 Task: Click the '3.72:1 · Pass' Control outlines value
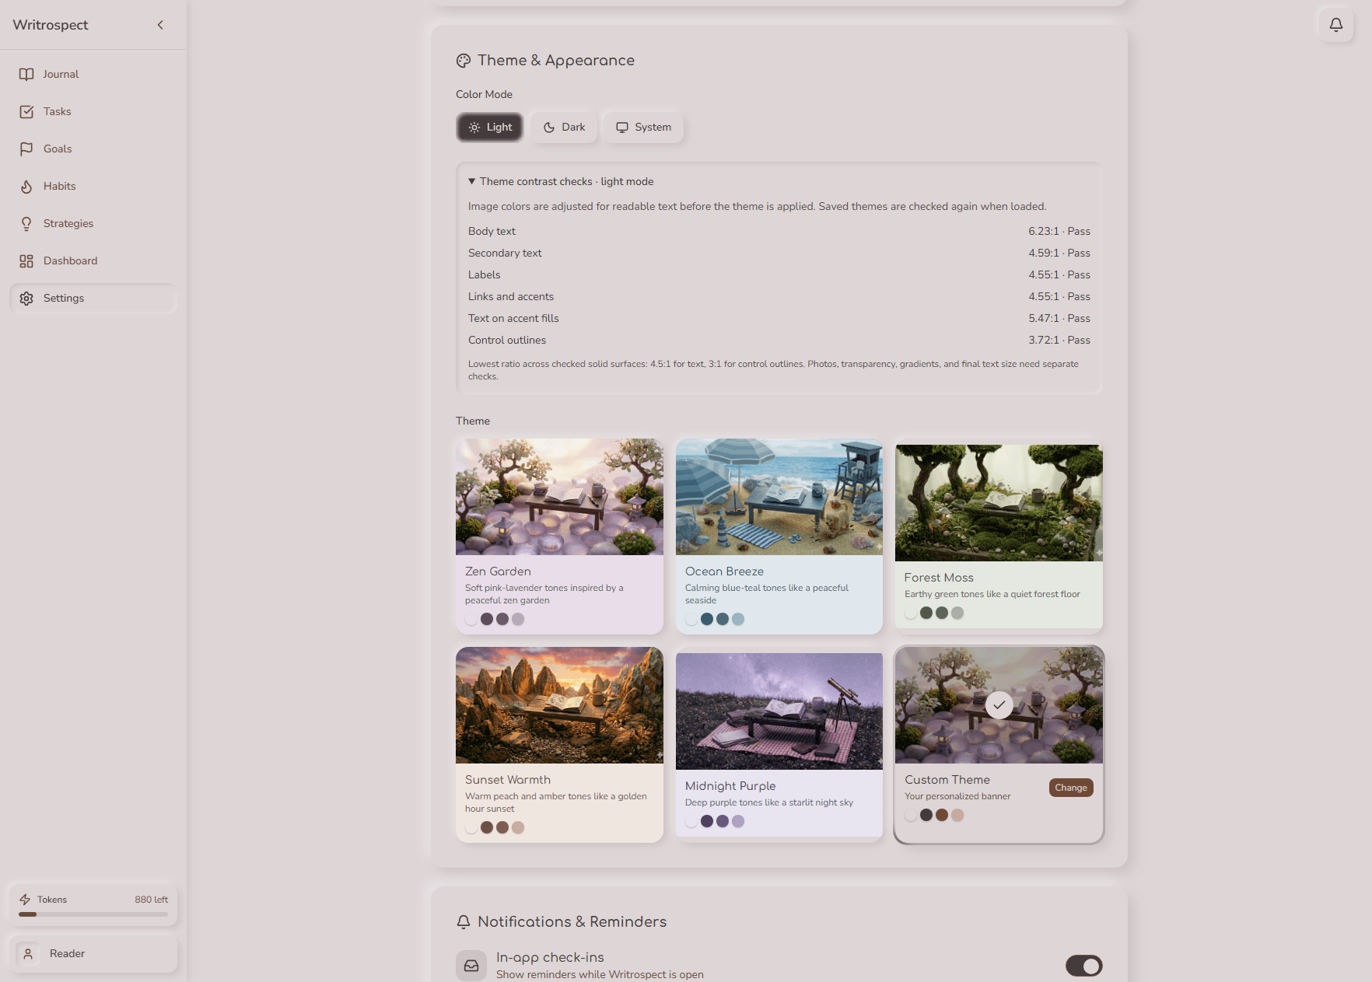(x=1059, y=340)
